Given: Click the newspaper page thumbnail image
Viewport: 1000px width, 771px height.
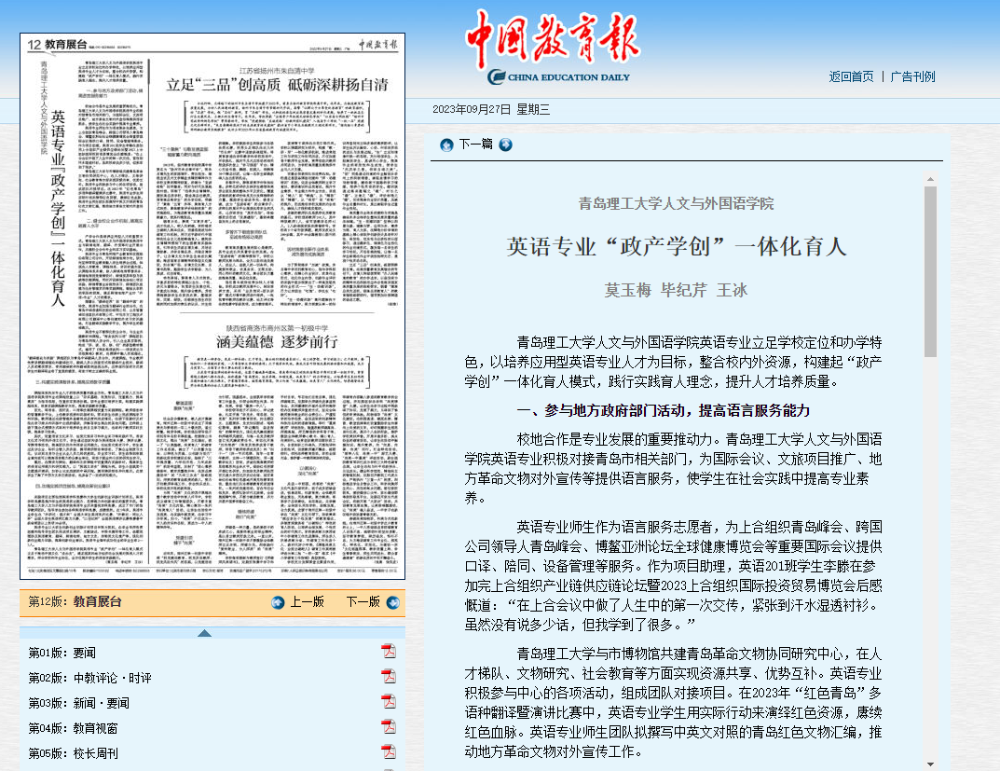Looking at the screenshot, I should click(212, 308).
